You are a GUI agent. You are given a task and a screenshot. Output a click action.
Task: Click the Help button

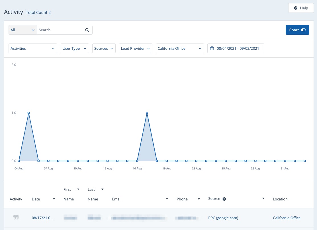[x=301, y=8]
